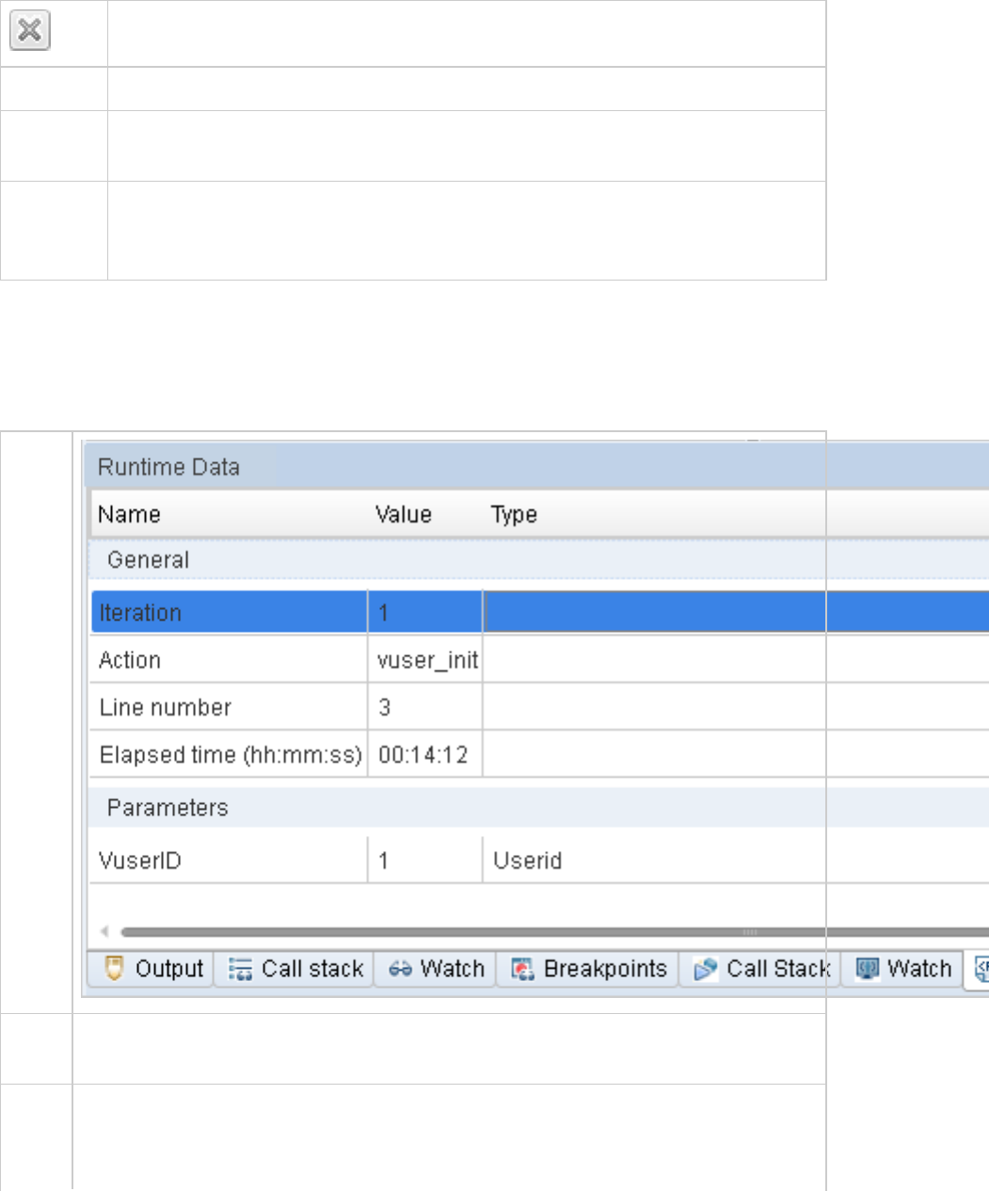Collapse the General group header
The width and height of the screenshot is (989, 1191).
pos(539,559)
